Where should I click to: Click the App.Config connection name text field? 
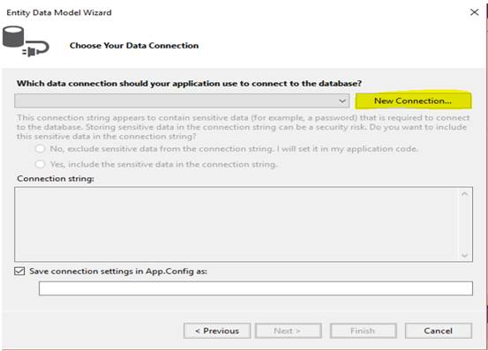[x=256, y=288]
